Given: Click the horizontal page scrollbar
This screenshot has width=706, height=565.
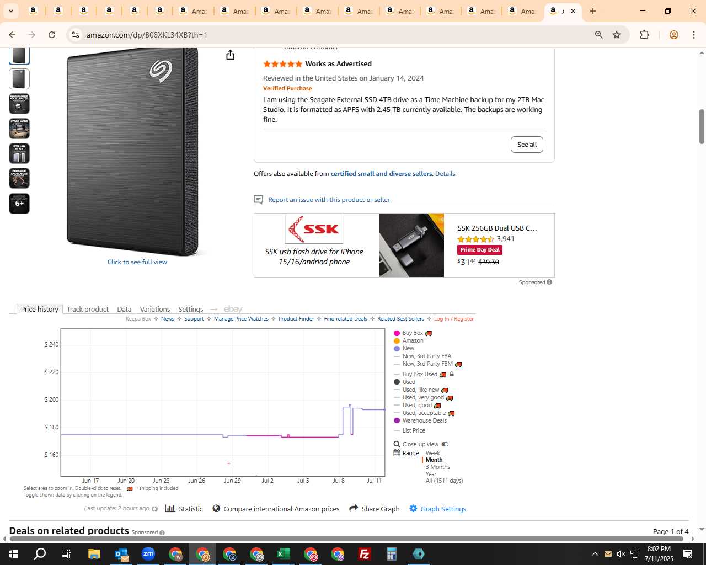Looking at the screenshot, I should pos(346,539).
